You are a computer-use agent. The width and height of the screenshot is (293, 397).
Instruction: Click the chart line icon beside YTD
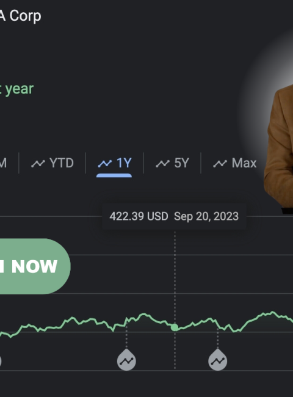tap(38, 164)
